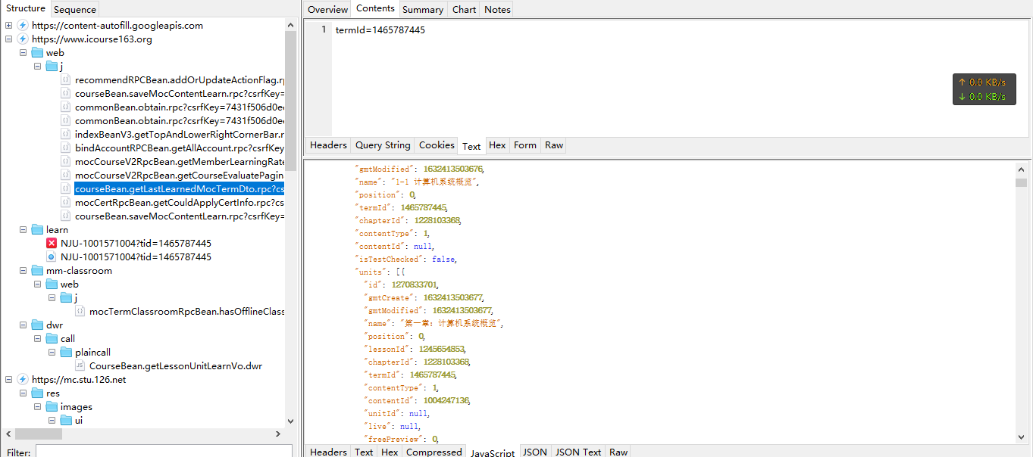Open the response JSON Text tab
This screenshot has height=457, width=1033.
[x=578, y=452]
